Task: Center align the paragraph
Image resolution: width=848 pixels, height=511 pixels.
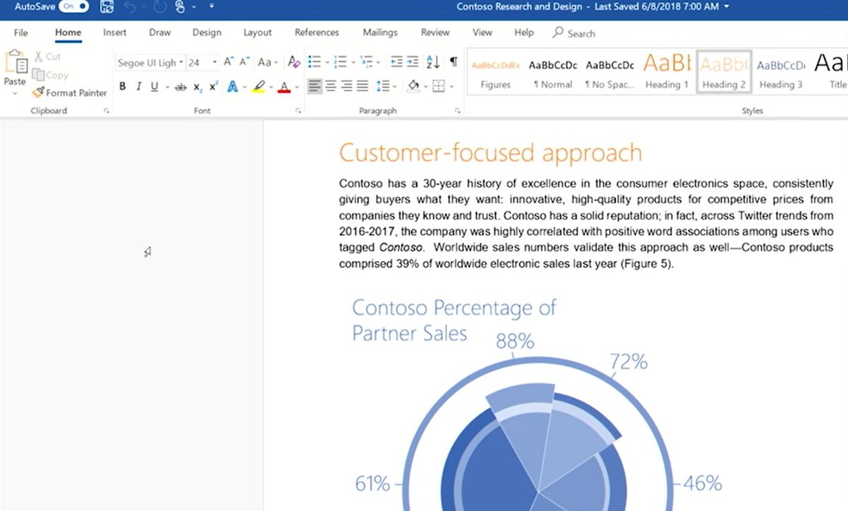Action: [x=330, y=86]
